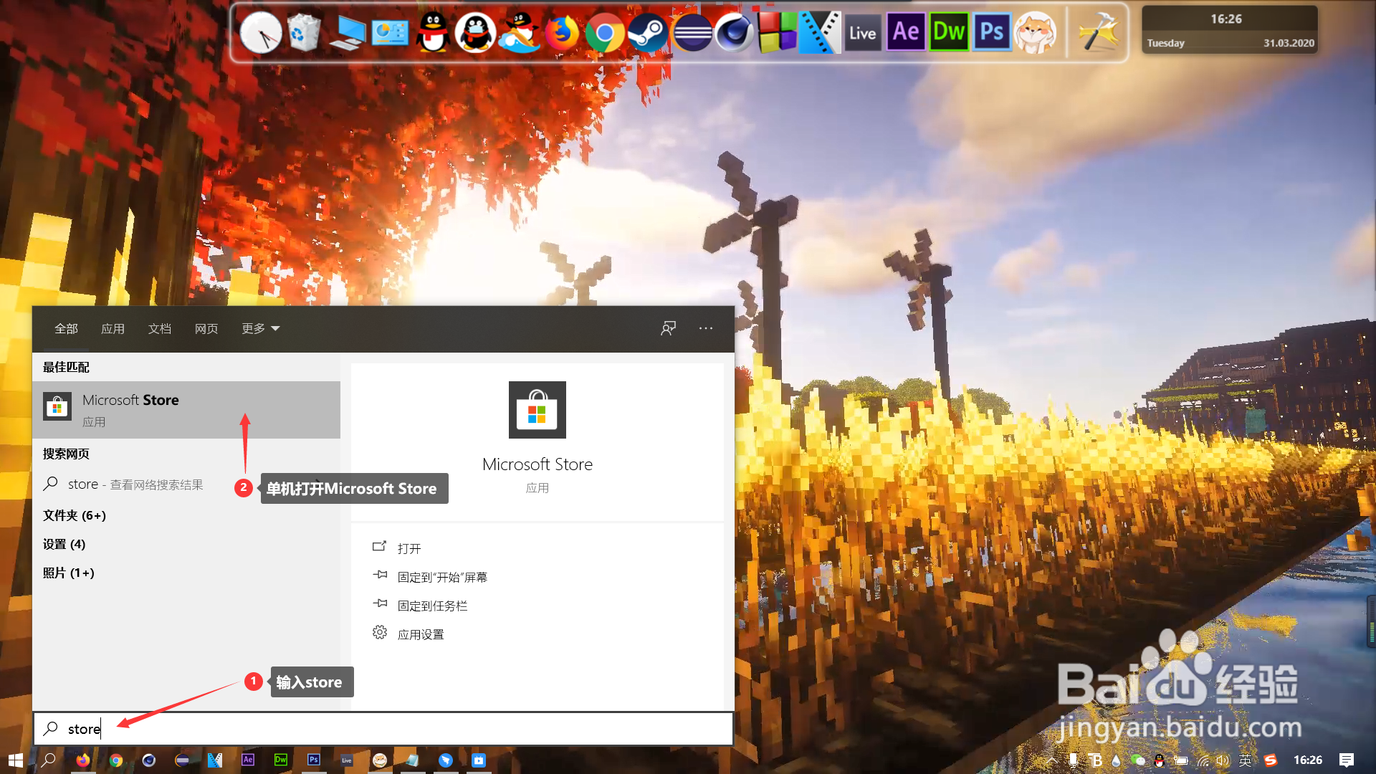Launch Cinema 4D from the top dock

734,33
